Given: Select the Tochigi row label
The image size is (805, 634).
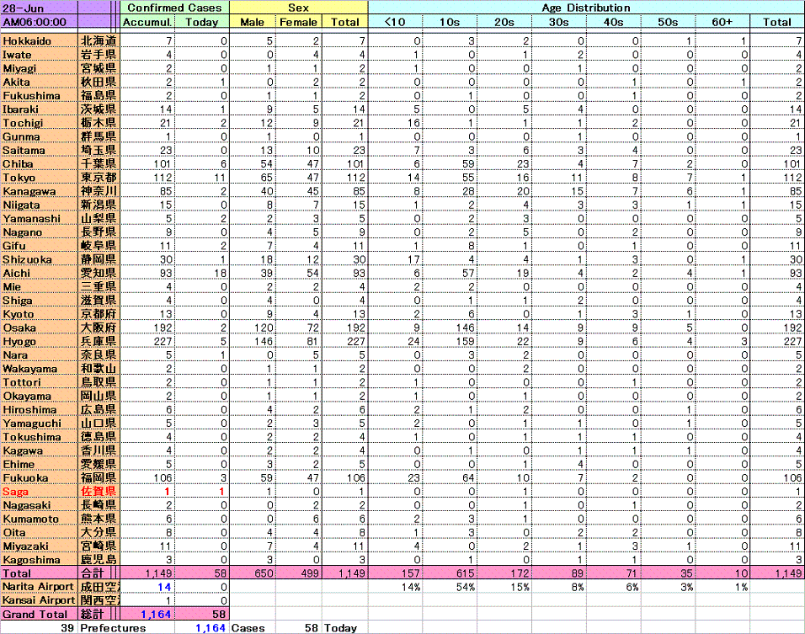Looking at the screenshot, I should [x=39, y=123].
